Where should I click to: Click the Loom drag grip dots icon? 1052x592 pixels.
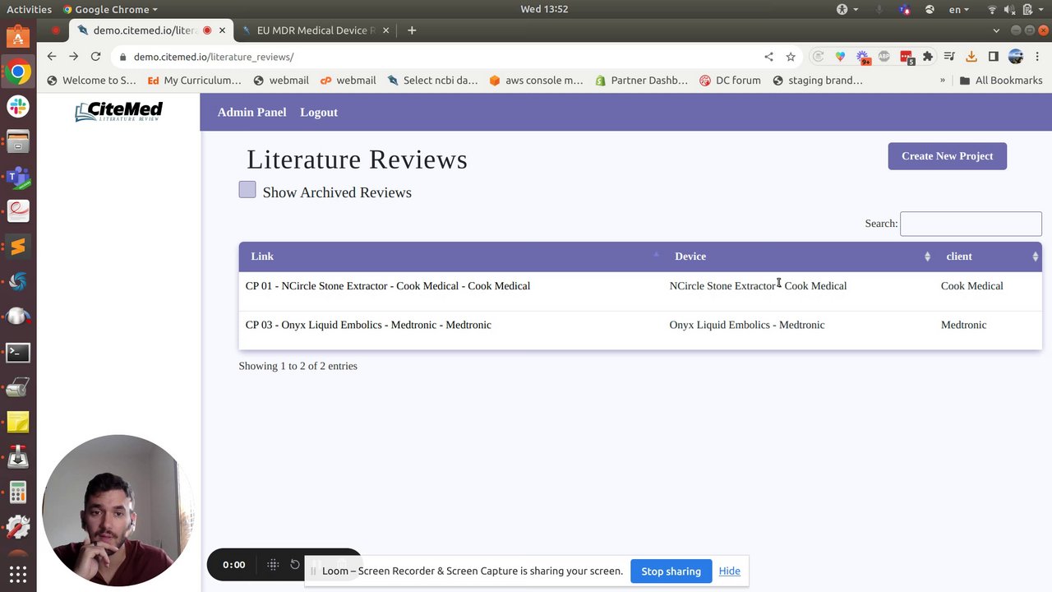[273, 565]
